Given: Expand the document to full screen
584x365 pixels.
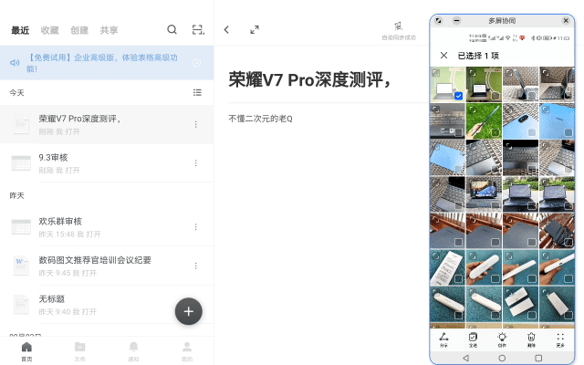Looking at the screenshot, I should tap(255, 30).
